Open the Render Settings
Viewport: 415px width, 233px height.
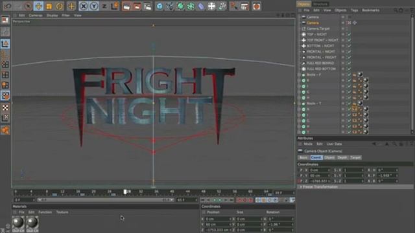coord(147,6)
